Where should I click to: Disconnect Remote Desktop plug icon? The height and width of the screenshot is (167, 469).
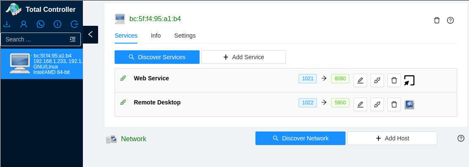tap(377, 104)
